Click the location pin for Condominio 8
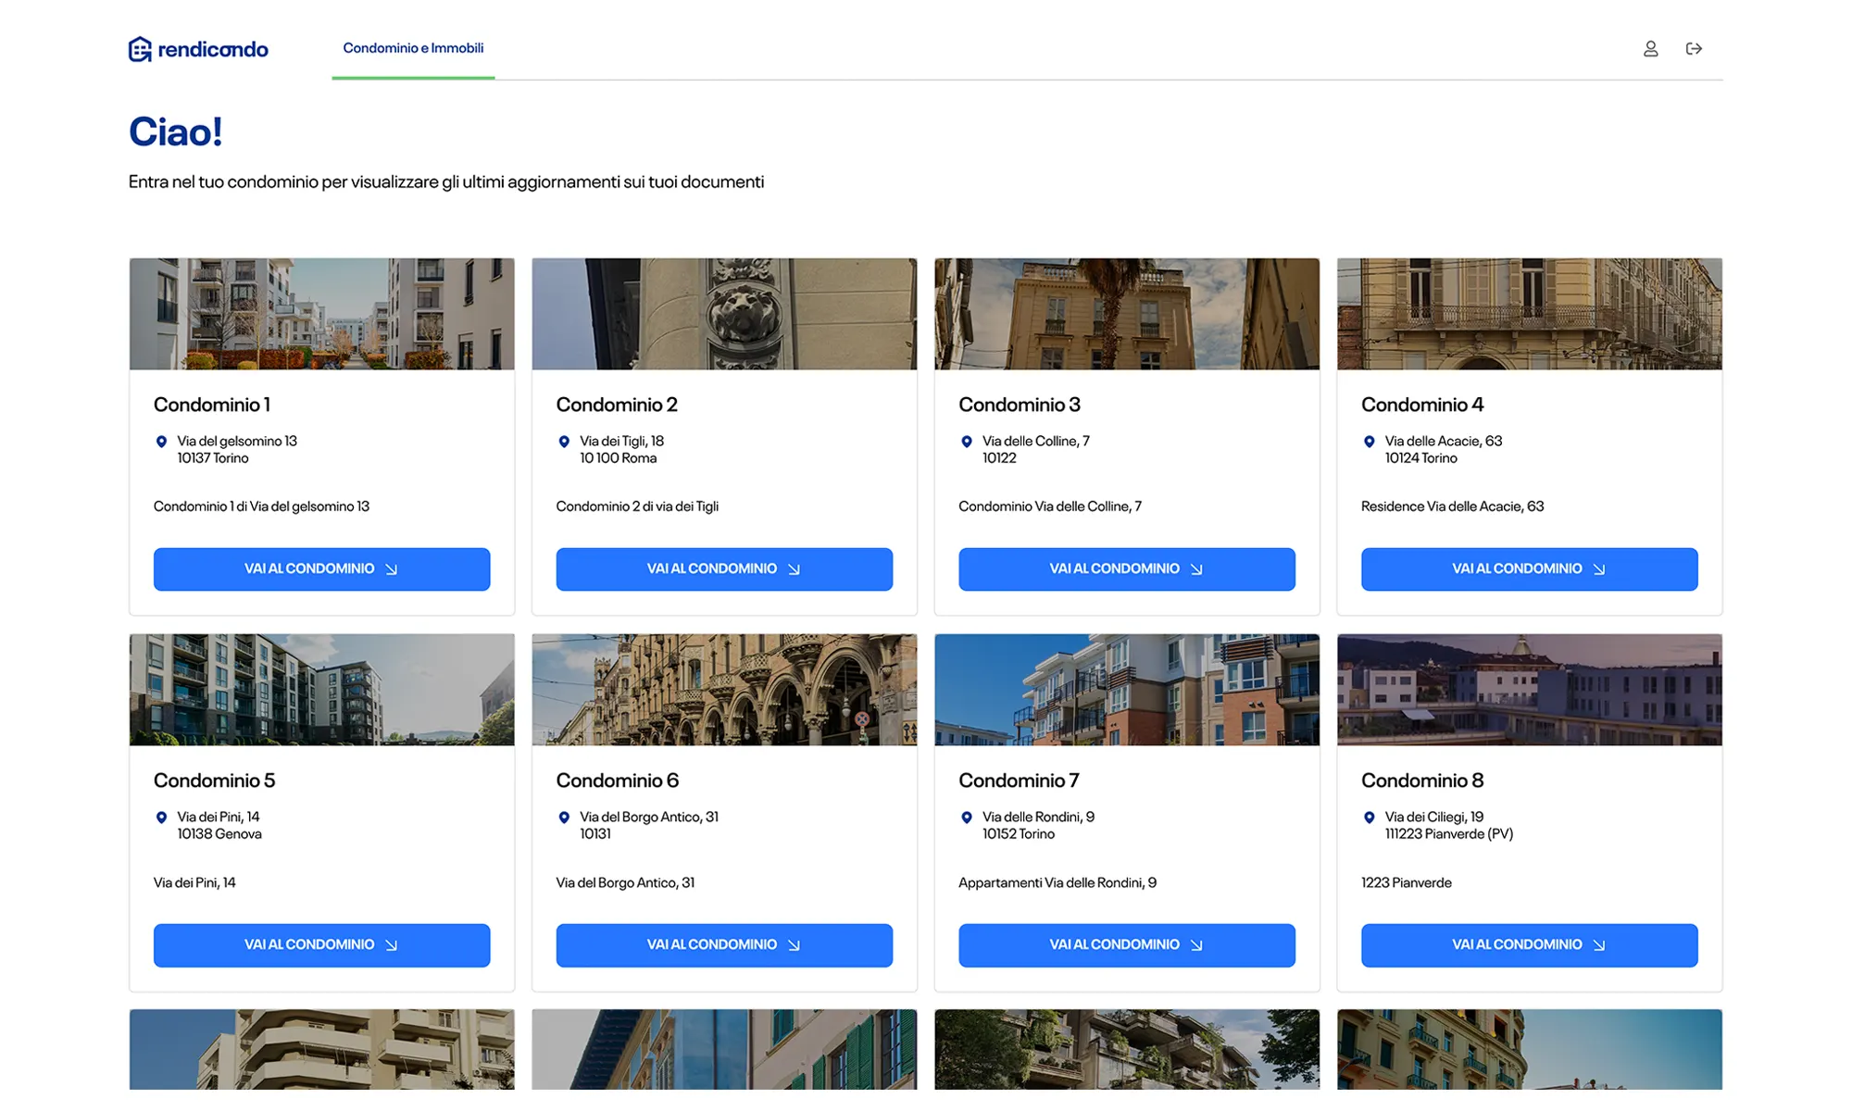This screenshot has width=1852, height=1111. pyautogui.click(x=1370, y=818)
